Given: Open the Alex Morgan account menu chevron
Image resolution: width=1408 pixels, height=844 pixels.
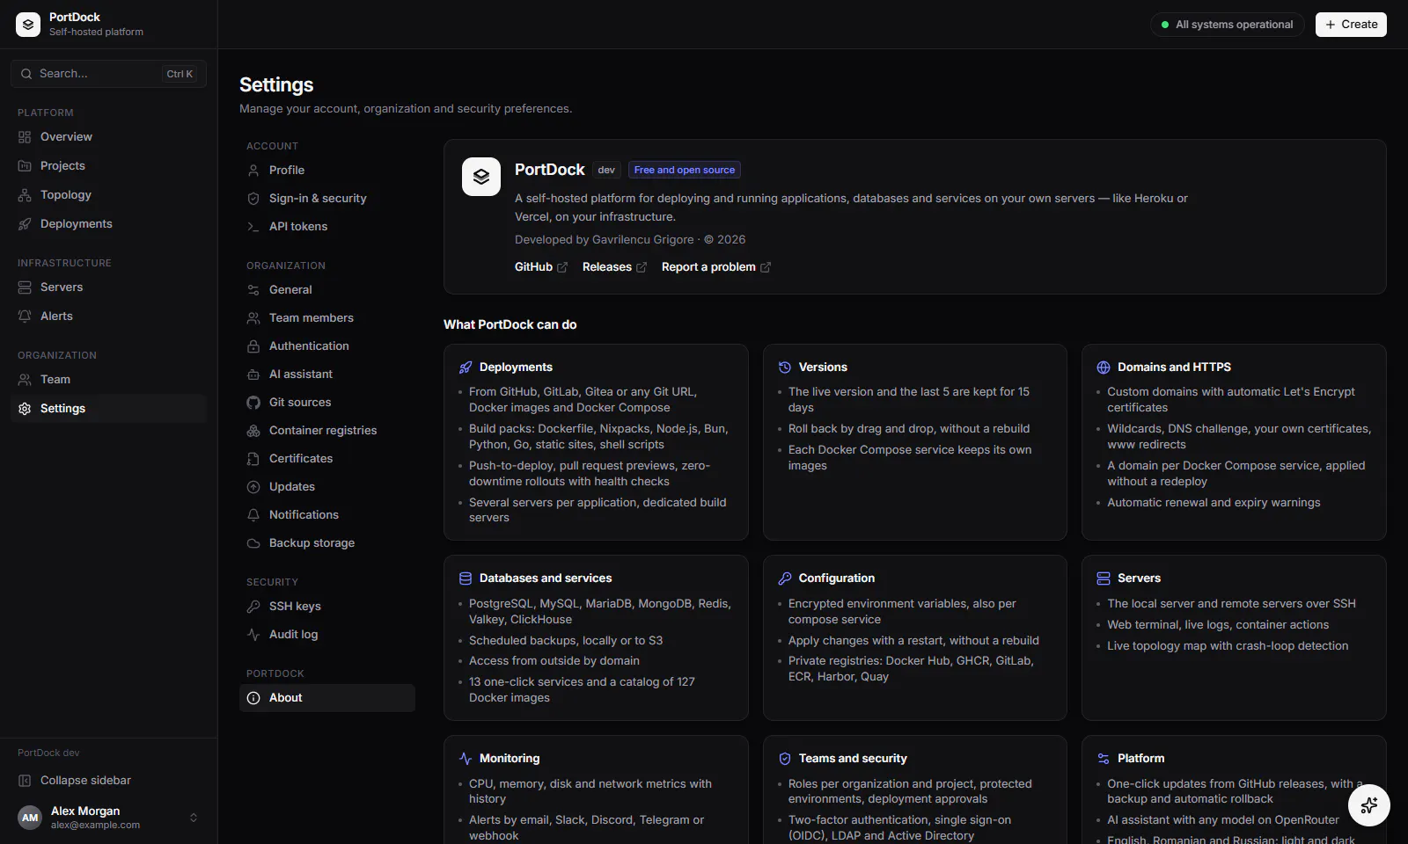Looking at the screenshot, I should 194,818.
